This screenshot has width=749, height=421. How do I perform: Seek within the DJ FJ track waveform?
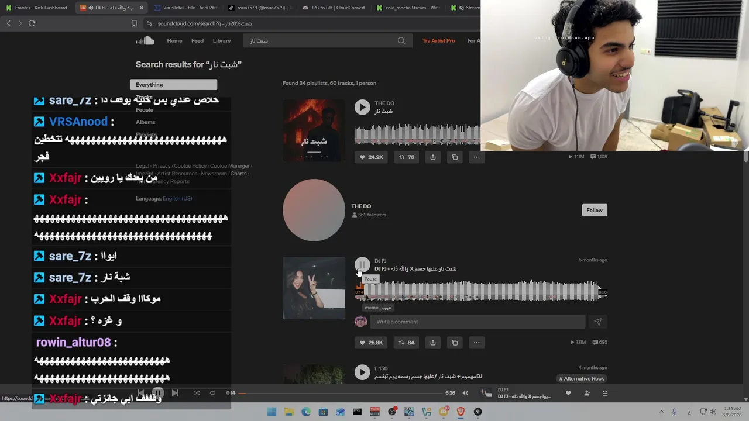point(480,291)
